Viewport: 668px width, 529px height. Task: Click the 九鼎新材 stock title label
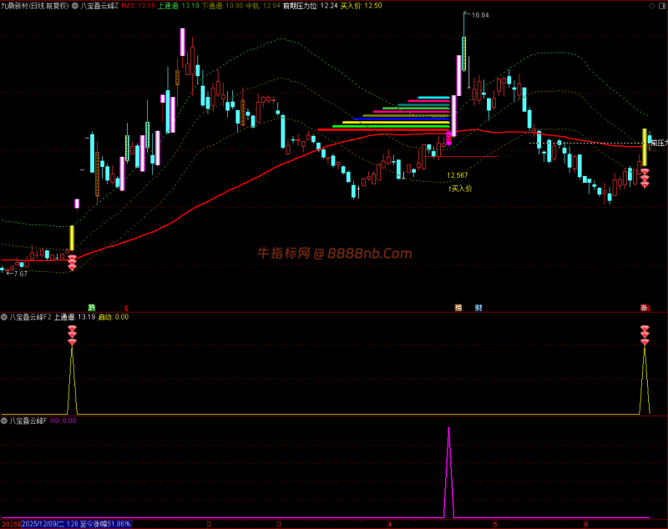(34, 6)
